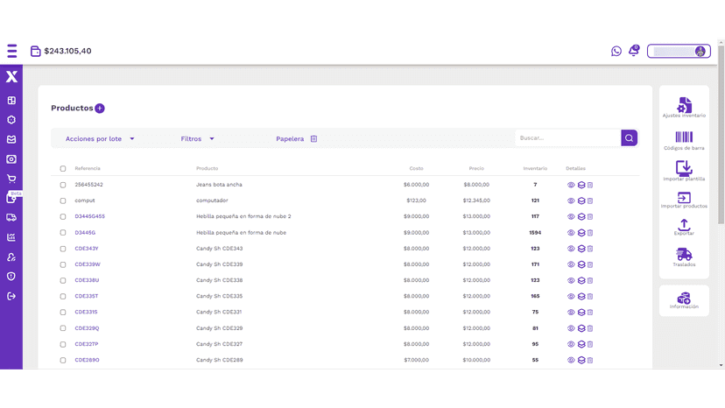View Candy Sh CDE289 eye icon
Image resolution: width=725 pixels, height=408 pixels.
click(571, 361)
